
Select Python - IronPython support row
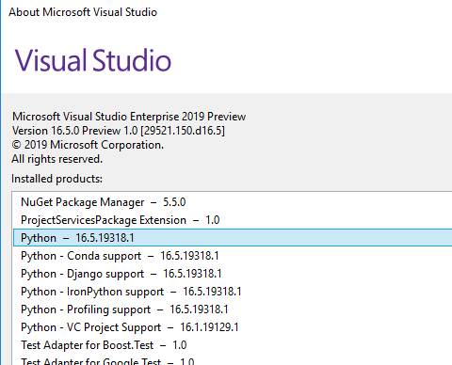click(x=233, y=292)
